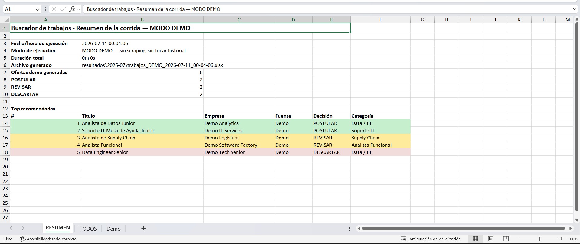Viewport: 580px width, 244px height.
Task: Zoom in with the plus button
Action: click(562, 239)
